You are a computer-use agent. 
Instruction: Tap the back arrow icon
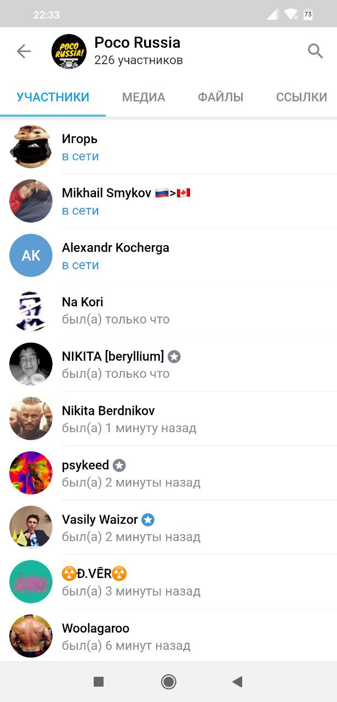24,52
